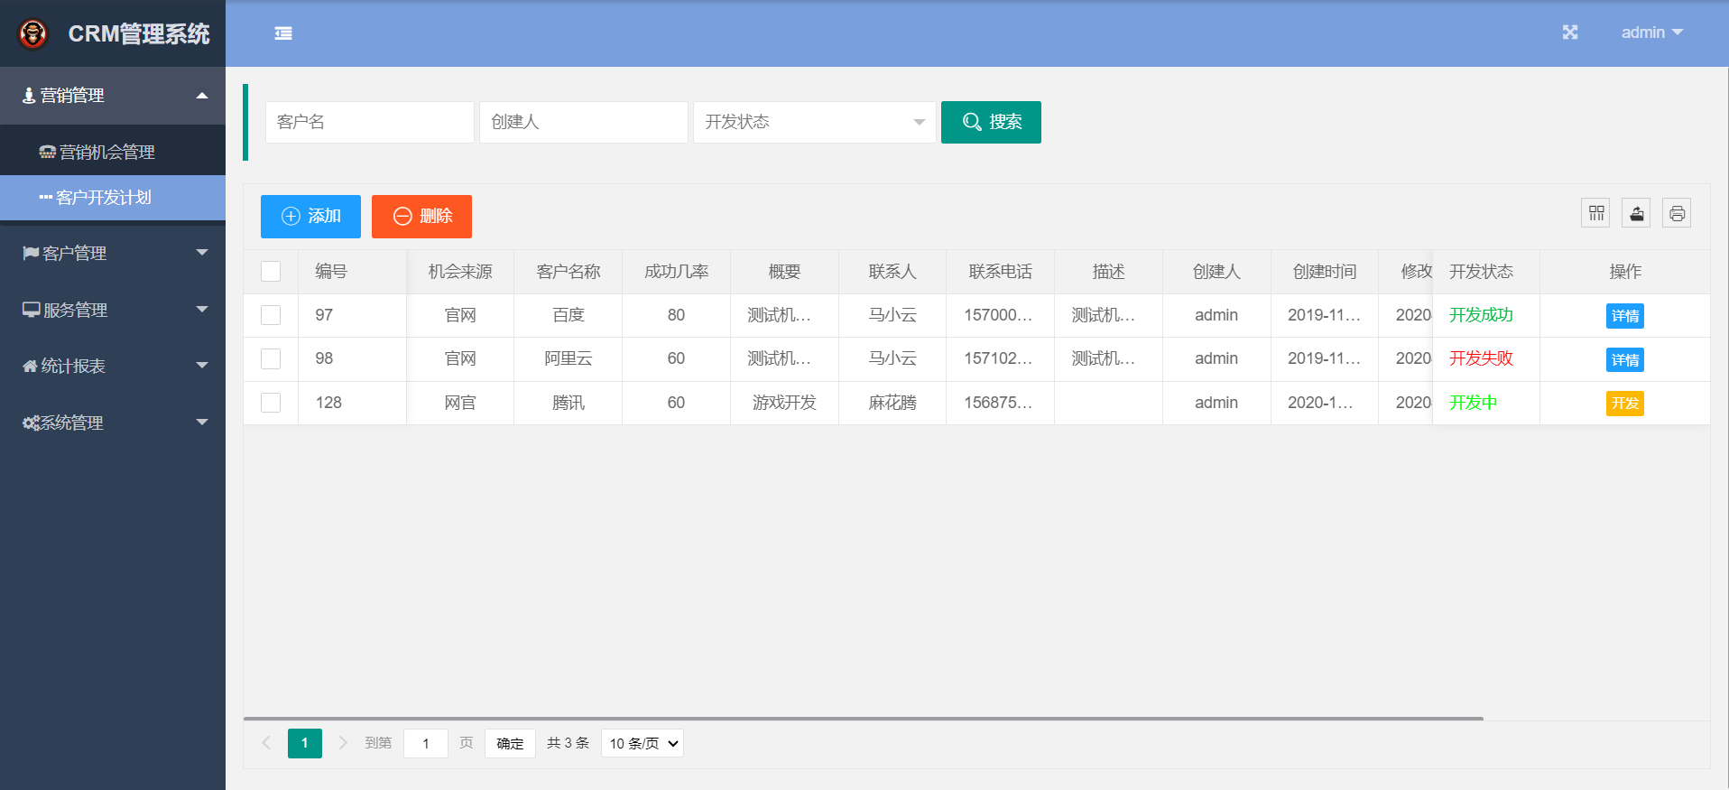Open the column filter grid icon

pyautogui.click(x=1595, y=213)
